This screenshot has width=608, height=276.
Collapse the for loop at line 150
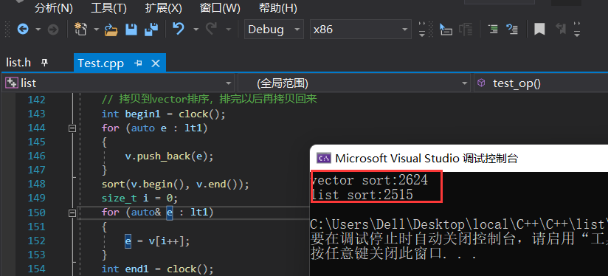pyautogui.click(x=72, y=213)
